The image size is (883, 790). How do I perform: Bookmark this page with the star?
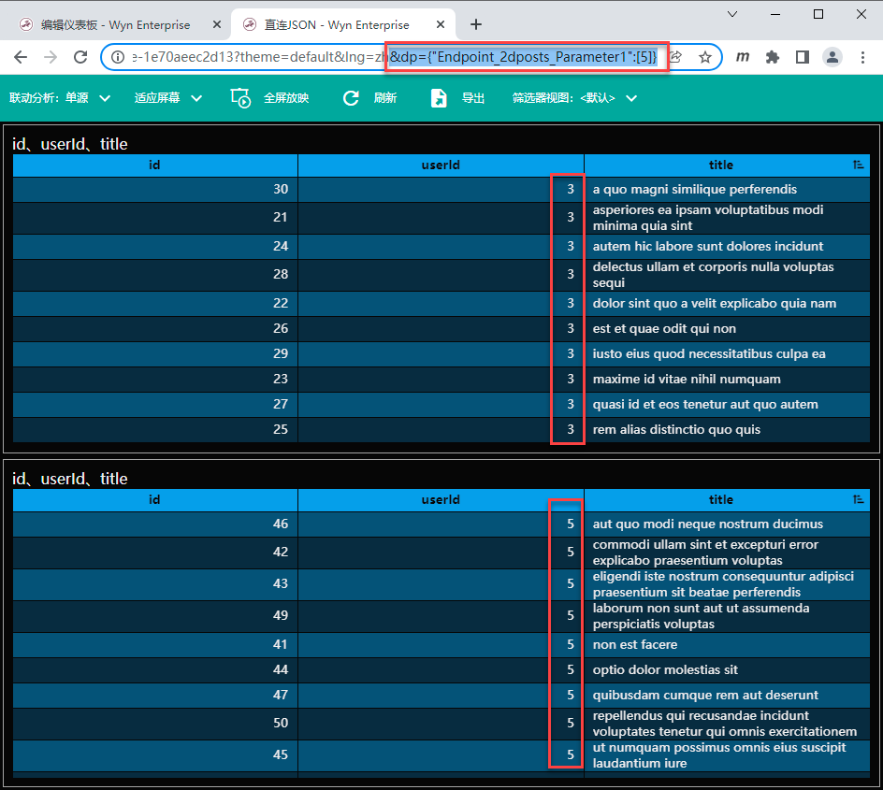705,57
